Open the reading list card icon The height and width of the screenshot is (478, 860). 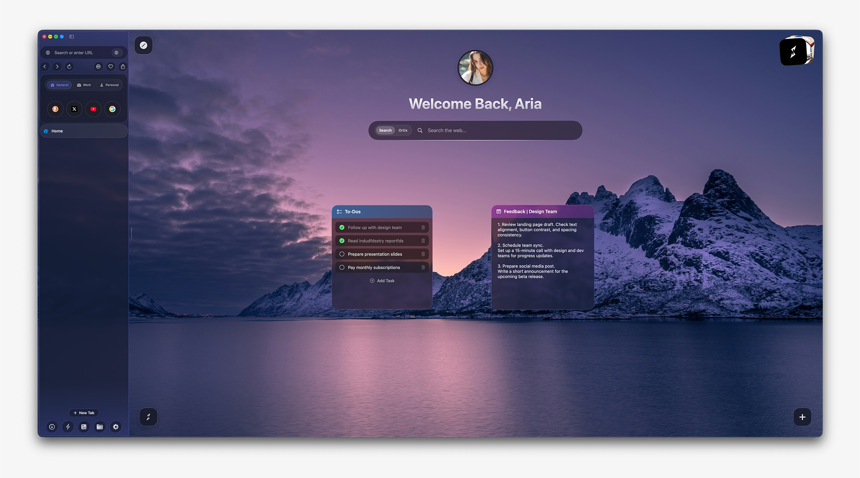click(84, 426)
